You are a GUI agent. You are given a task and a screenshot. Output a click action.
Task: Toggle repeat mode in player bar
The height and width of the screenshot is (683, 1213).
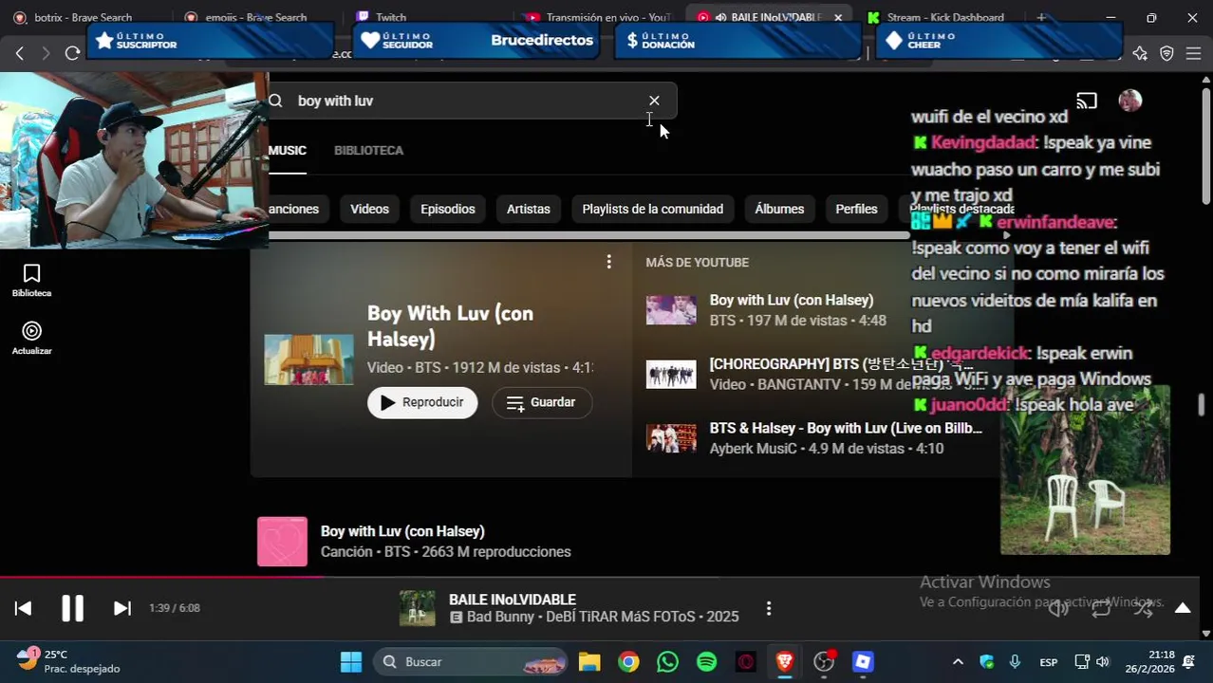[x=1101, y=609]
